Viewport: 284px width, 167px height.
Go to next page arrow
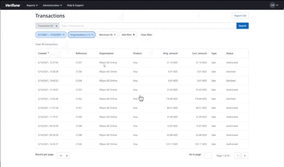point(245,155)
